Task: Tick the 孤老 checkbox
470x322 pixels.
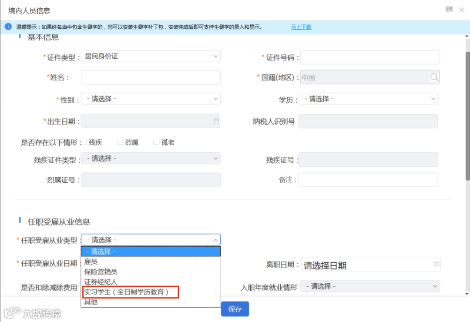Action: click(156, 142)
